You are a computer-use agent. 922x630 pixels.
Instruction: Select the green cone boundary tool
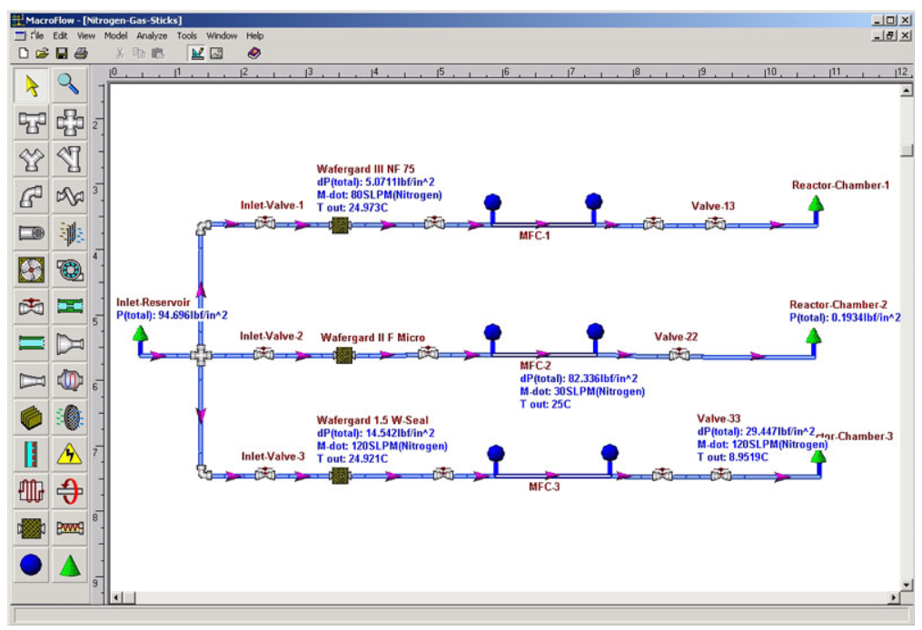pos(69,566)
